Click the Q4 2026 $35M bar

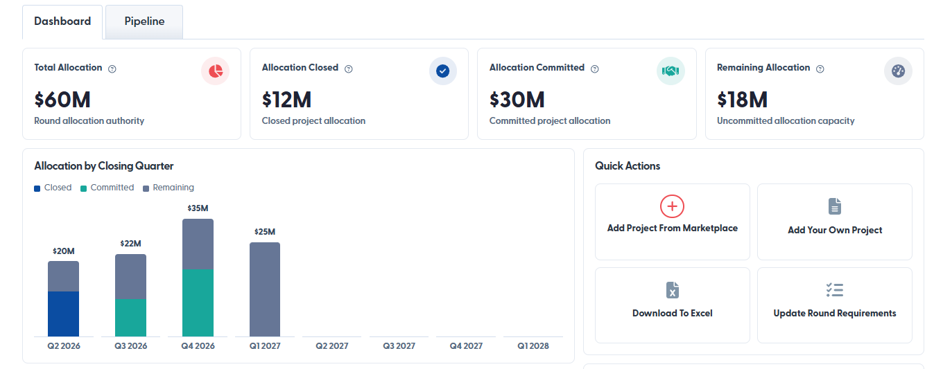point(198,278)
